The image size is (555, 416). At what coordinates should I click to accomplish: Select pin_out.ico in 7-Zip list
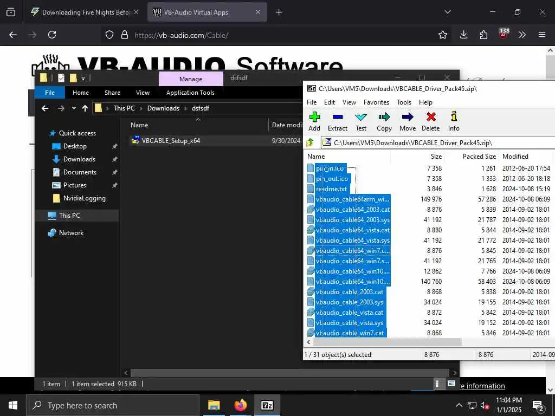point(332,179)
